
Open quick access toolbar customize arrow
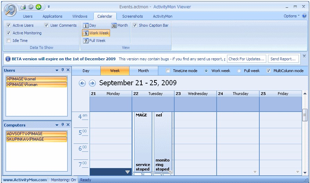[49, 7]
